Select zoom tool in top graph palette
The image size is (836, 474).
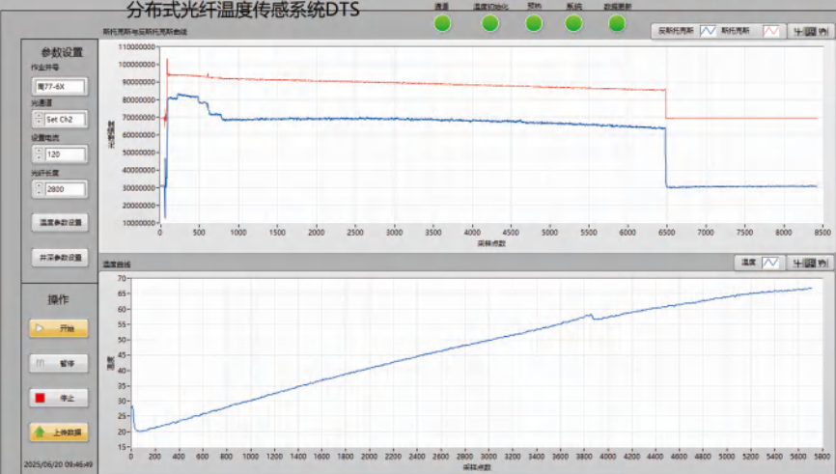811,31
